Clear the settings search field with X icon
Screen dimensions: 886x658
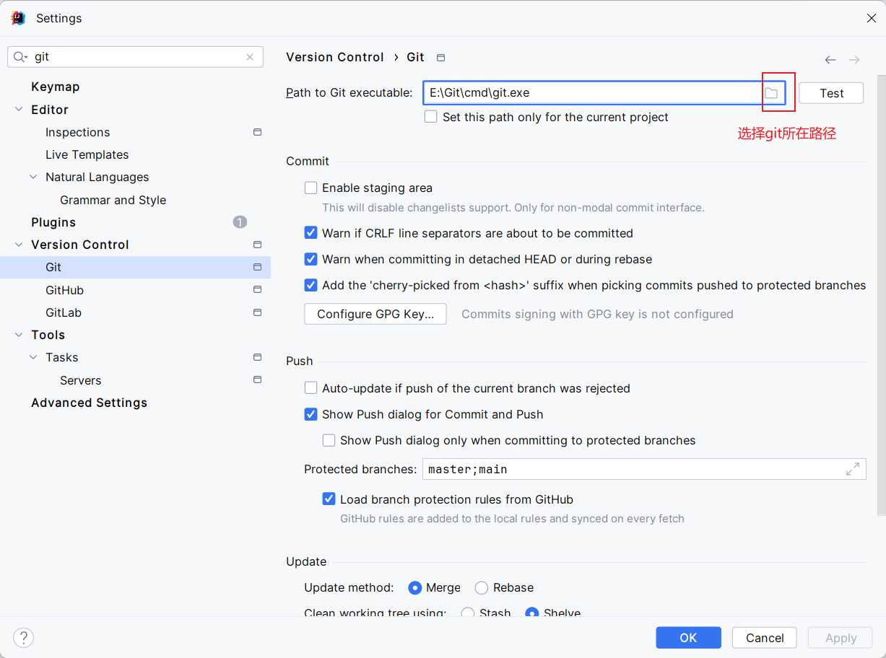(250, 57)
